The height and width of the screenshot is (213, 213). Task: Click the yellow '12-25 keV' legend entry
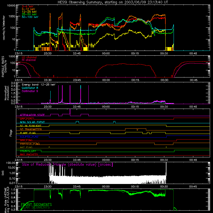[29, 12]
